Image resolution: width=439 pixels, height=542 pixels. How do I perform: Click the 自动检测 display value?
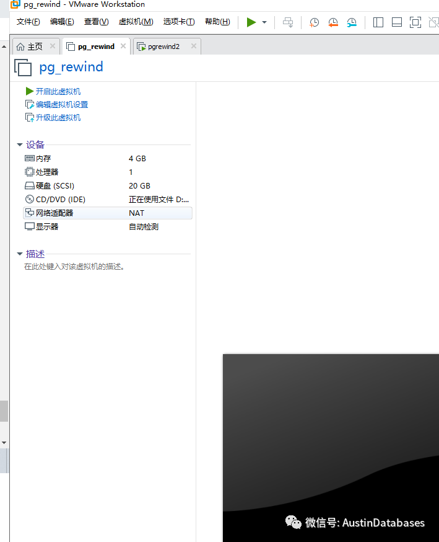(x=144, y=227)
